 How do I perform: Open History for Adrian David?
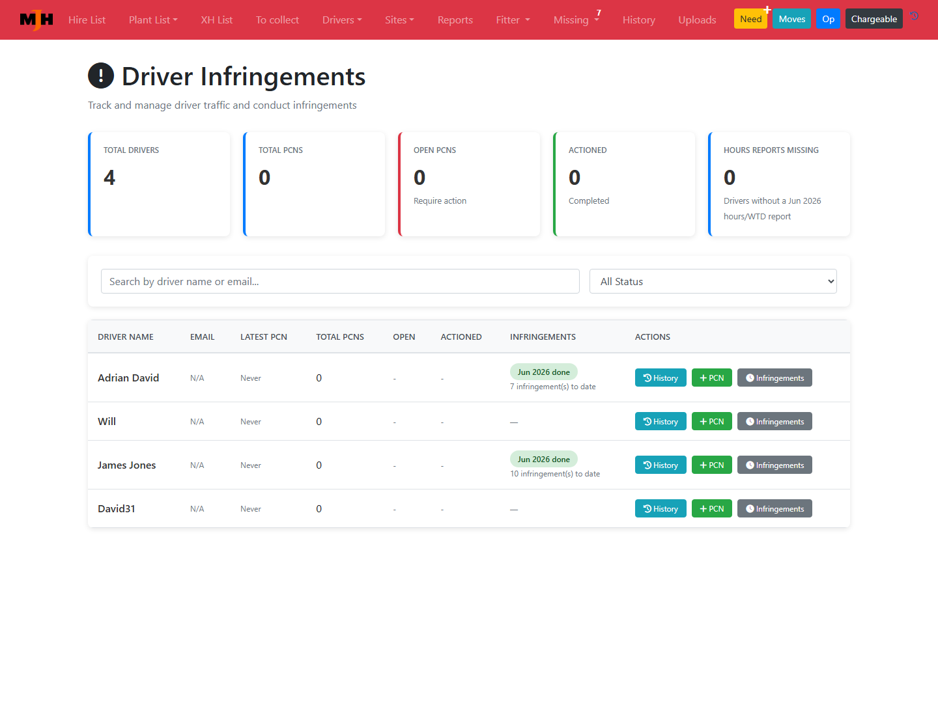click(x=661, y=378)
